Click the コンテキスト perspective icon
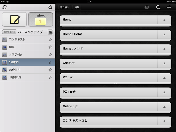This screenshot has height=132, width=176. [x=5, y=40]
